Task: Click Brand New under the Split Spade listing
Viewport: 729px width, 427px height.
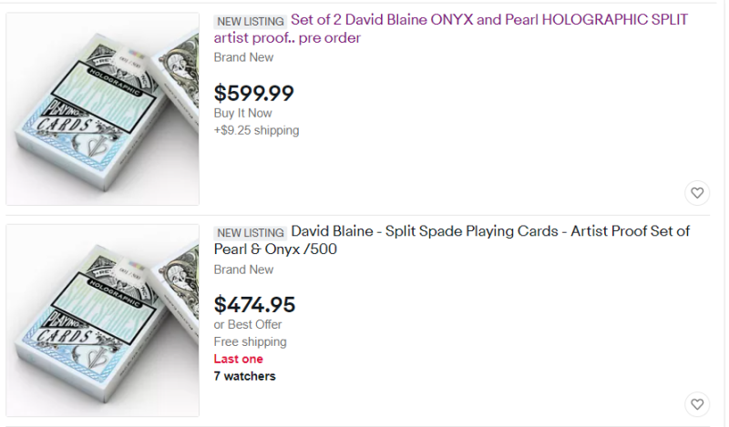Action: point(243,269)
